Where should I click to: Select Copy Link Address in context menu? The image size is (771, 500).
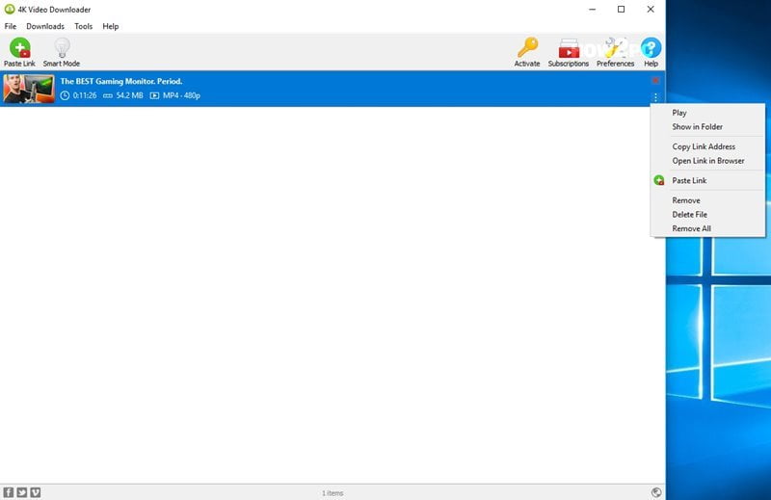(704, 146)
